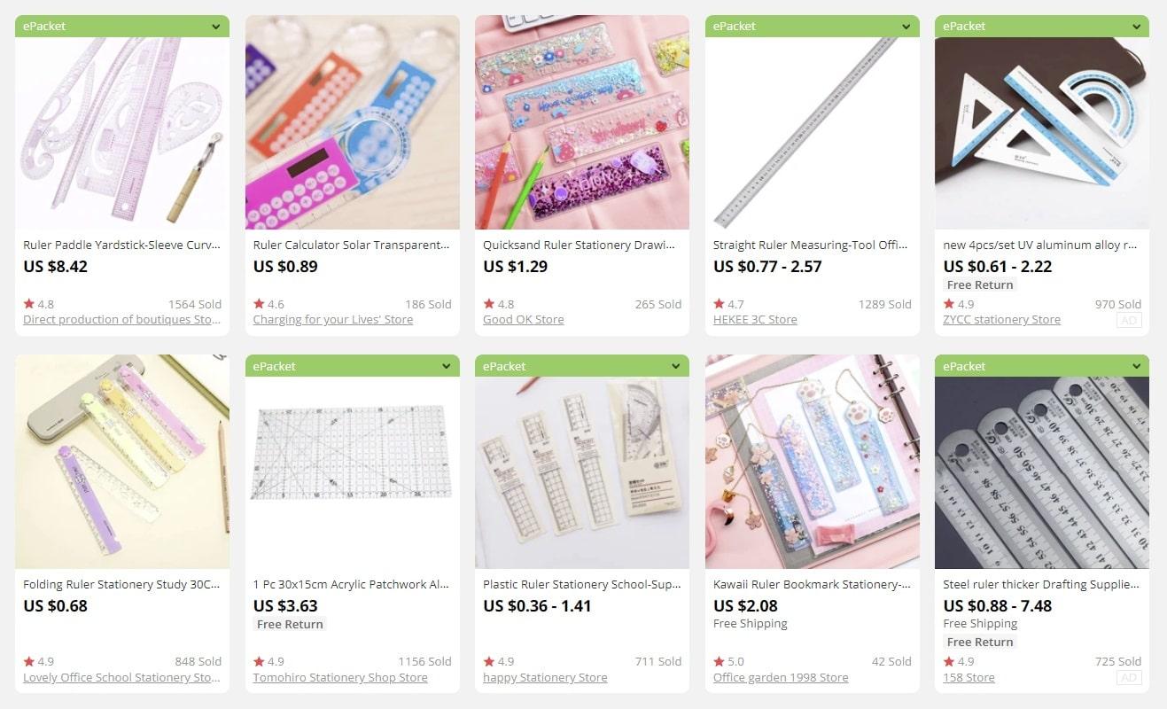
Task: Open Quicksand Ruler Stationery product image
Action: click(582, 122)
